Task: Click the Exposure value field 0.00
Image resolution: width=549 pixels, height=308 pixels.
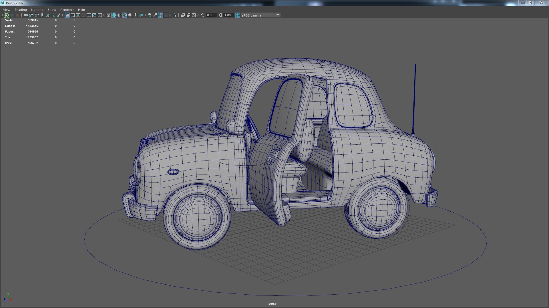Action: [211, 15]
